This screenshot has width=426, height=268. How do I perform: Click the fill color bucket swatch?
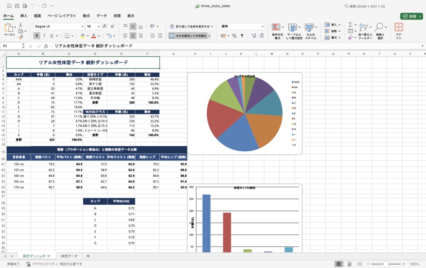tap(83, 36)
